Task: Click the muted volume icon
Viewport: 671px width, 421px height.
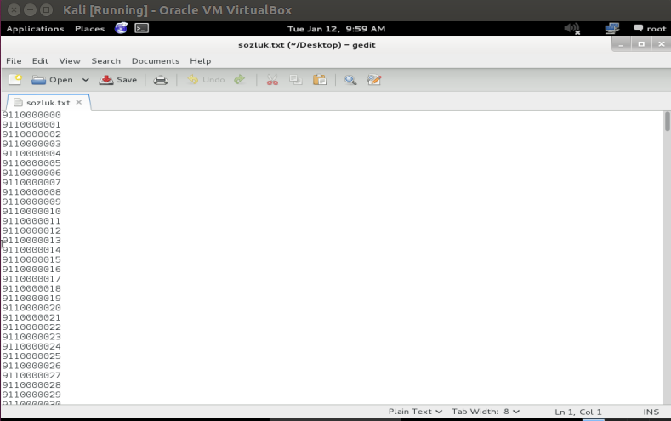Action: point(572,29)
